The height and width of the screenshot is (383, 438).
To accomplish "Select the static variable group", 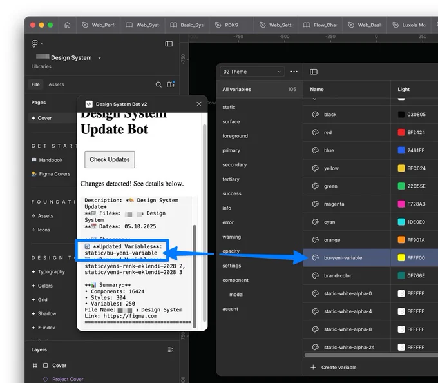I will tap(229, 107).
